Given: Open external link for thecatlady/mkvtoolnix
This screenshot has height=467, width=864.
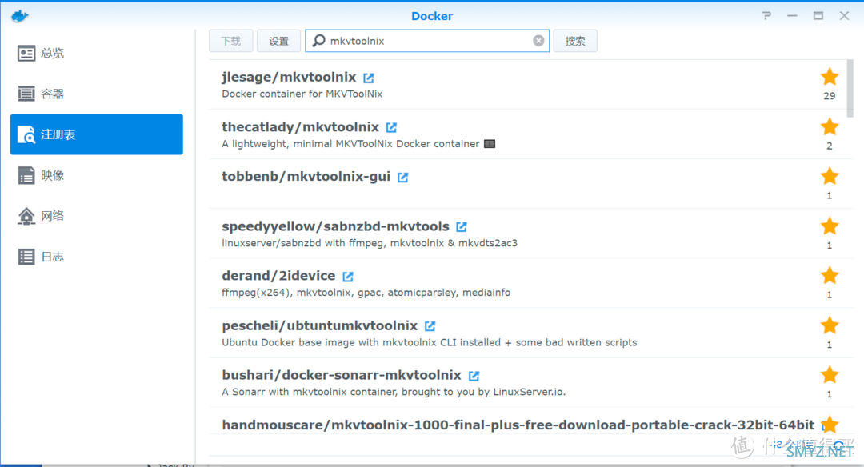Looking at the screenshot, I should pos(391,127).
